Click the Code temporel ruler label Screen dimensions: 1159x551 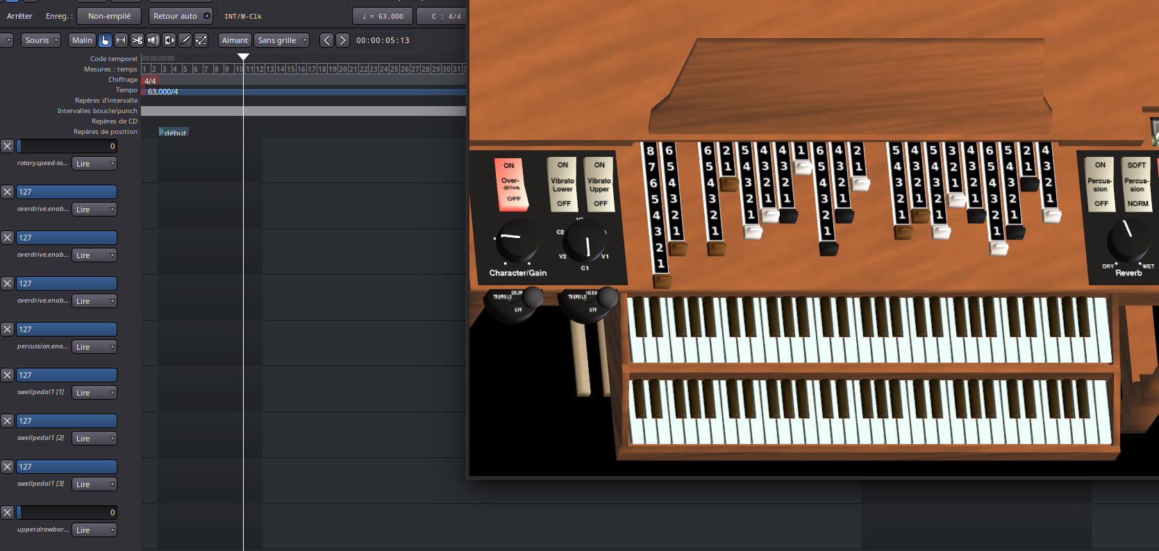point(114,59)
